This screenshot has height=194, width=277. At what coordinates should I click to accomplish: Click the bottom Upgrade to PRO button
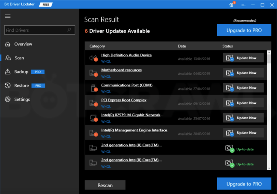244,184
